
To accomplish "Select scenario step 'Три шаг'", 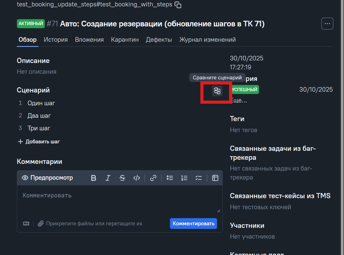I will coord(39,128).
